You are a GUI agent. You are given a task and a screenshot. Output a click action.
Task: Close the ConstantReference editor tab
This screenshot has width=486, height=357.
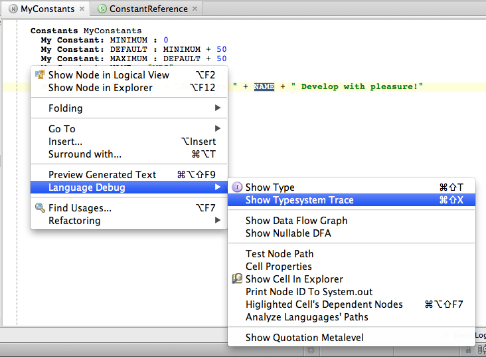point(195,9)
